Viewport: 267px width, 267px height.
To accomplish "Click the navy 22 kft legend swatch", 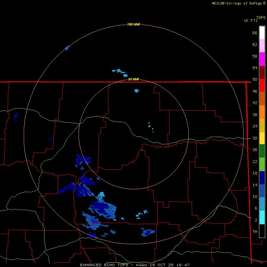I will [262, 178].
